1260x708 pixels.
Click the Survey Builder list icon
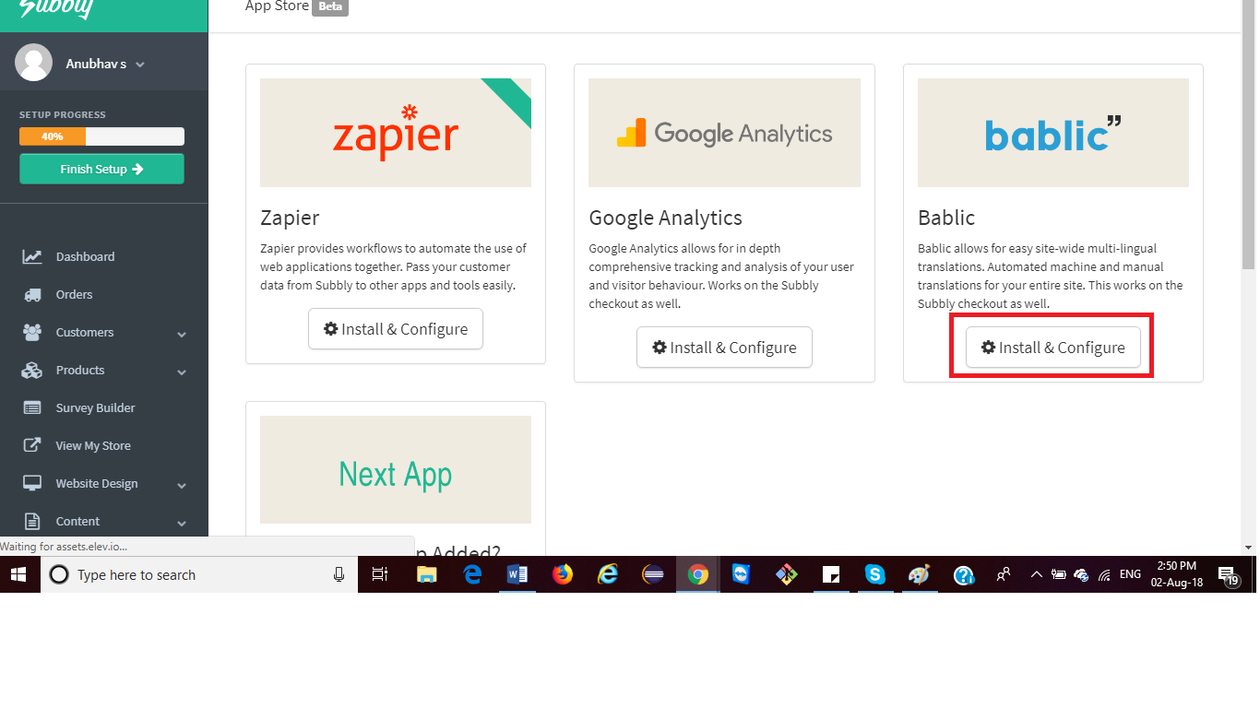click(x=32, y=408)
